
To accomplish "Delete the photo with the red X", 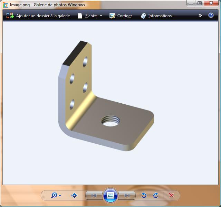I will pyautogui.click(x=171, y=195).
